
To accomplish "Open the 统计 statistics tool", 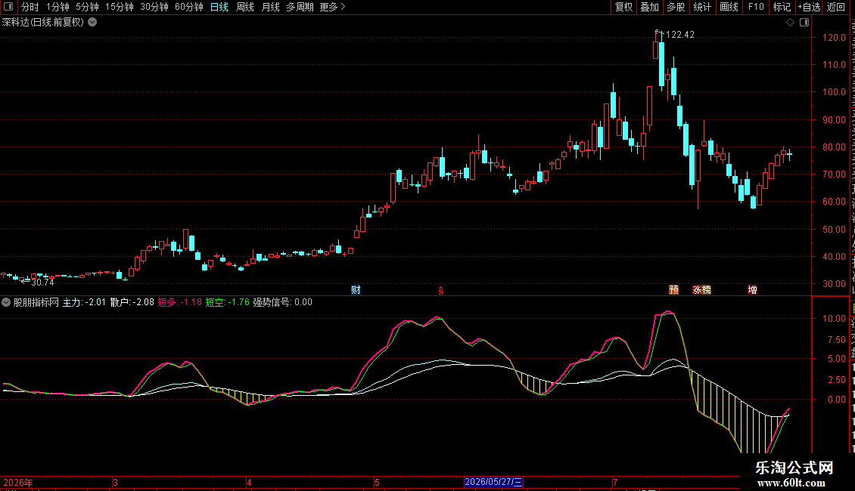I will click(x=701, y=7).
